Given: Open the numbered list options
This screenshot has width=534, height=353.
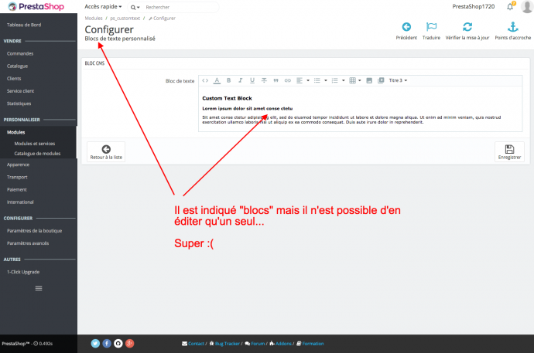Looking at the screenshot, I should (338, 80).
